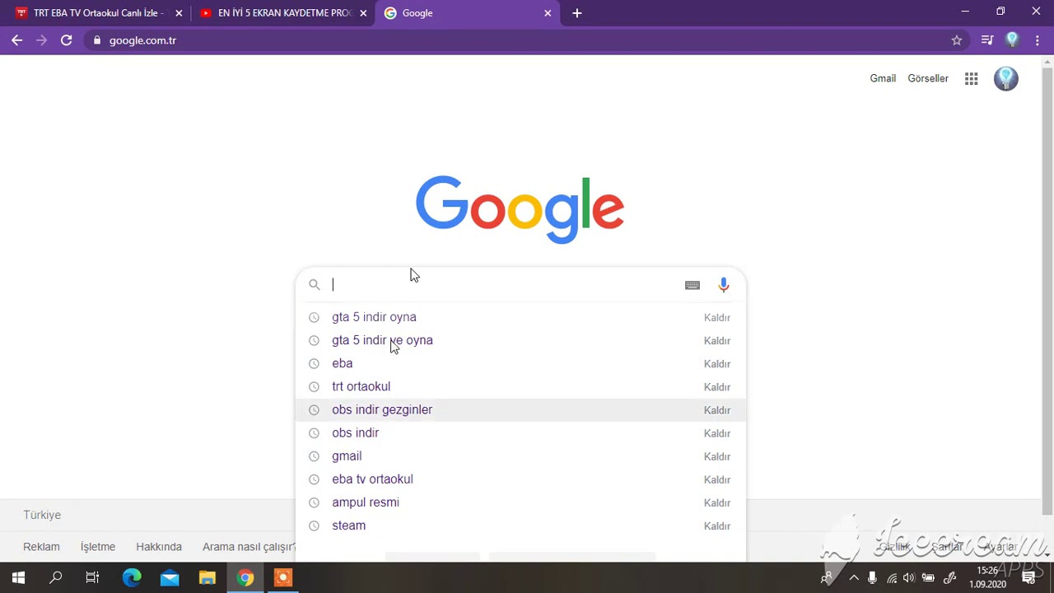Open the lightbulb profile icon in Chrome toolbar
The height and width of the screenshot is (593, 1054).
[1012, 40]
